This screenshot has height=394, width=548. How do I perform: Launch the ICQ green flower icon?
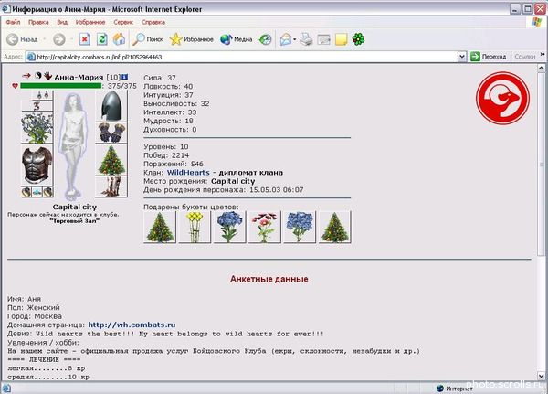coord(358,39)
